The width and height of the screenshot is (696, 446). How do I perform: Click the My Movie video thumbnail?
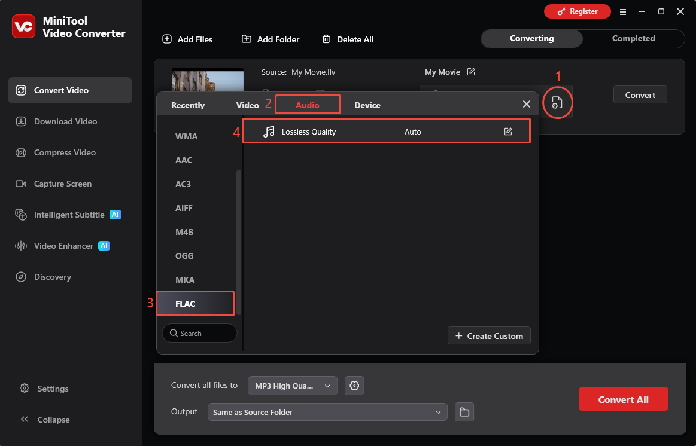pos(208,80)
